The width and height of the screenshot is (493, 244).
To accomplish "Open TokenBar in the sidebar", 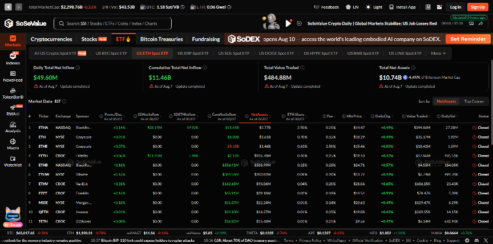I will pos(13,93).
